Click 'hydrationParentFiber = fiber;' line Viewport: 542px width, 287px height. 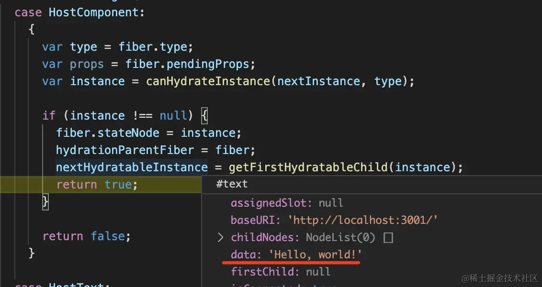(x=156, y=150)
